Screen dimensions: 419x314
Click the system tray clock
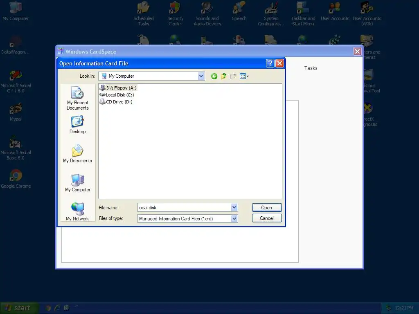404,308
